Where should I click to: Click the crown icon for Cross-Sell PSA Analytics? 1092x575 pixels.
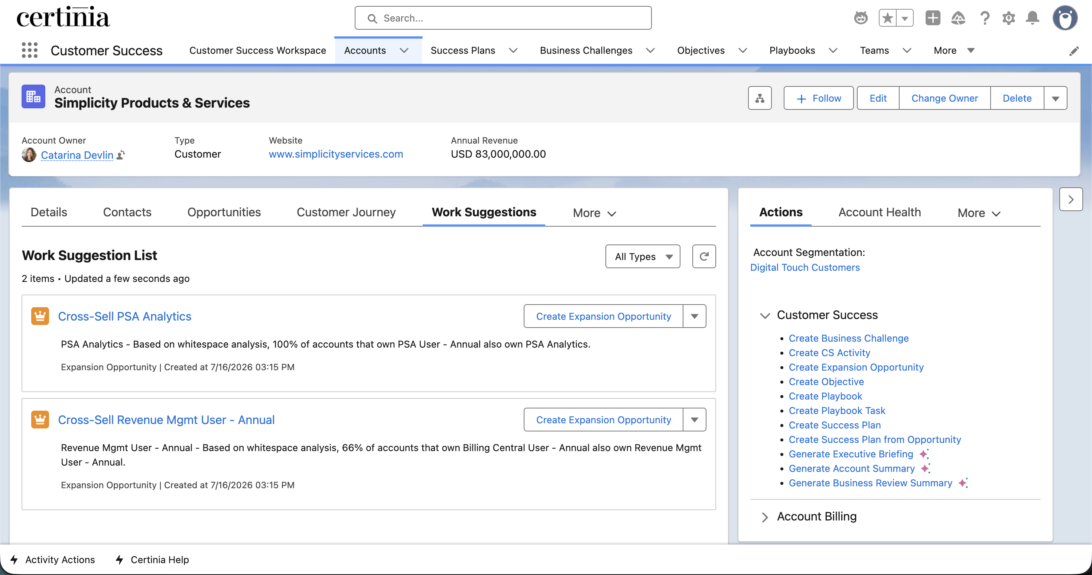[x=40, y=316]
